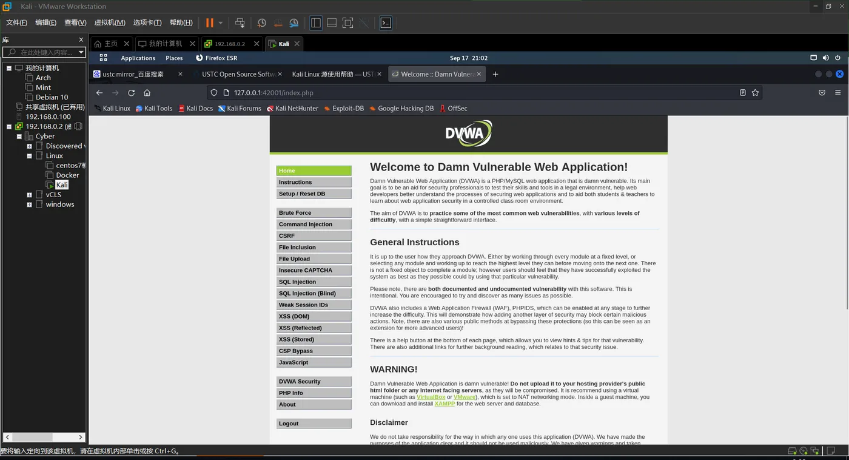The image size is (849, 460).
Task: Collapse the 我的计算机 tree node
Action: (x=9, y=68)
